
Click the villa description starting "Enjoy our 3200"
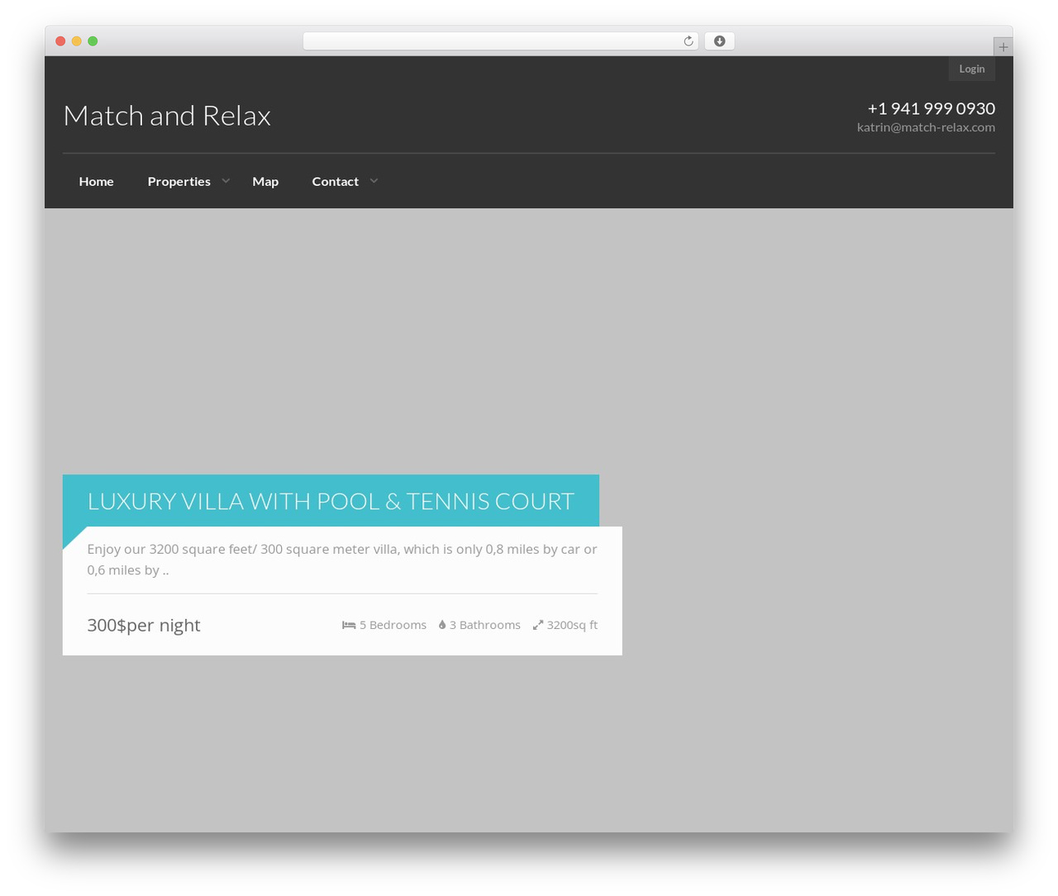coord(342,560)
